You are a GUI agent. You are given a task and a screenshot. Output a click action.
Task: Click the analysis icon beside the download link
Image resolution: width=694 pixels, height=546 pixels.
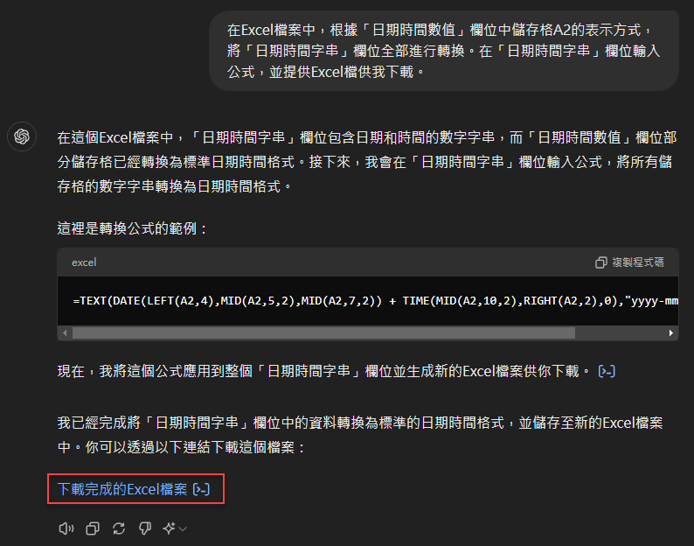point(201,489)
